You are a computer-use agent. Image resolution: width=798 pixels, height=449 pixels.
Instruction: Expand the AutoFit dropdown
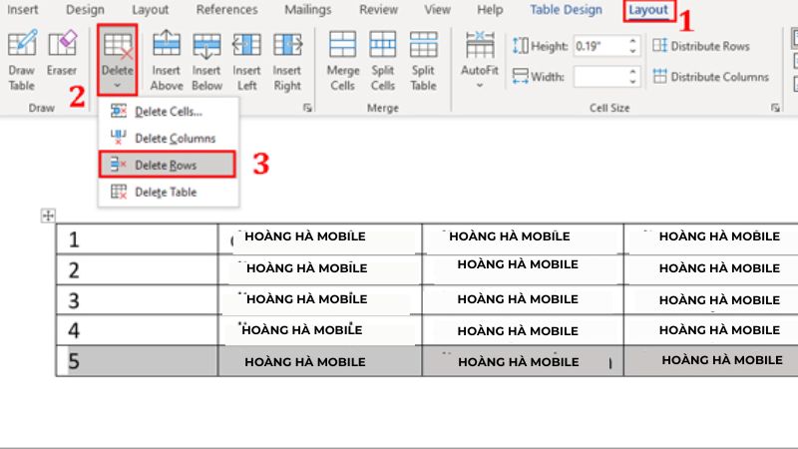pos(480,60)
